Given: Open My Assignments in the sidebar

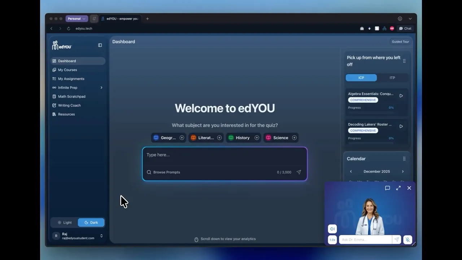Looking at the screenshot, I should pos(78,79).
